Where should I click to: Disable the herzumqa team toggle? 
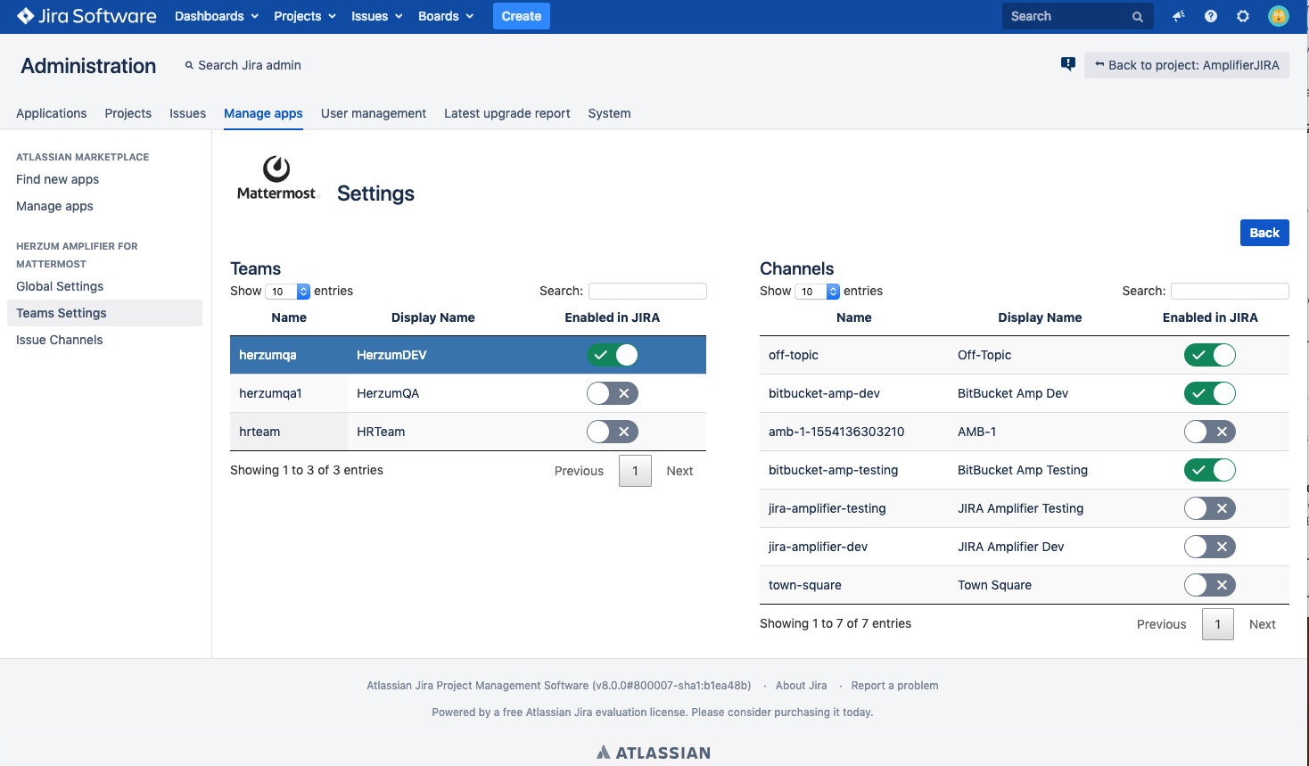[x=613, y=355]
